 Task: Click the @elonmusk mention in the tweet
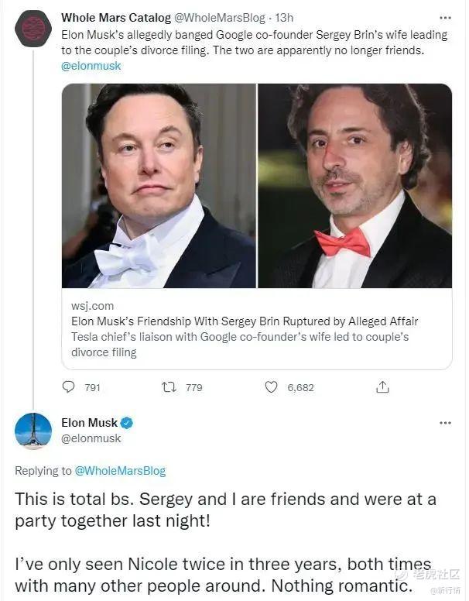91,66
